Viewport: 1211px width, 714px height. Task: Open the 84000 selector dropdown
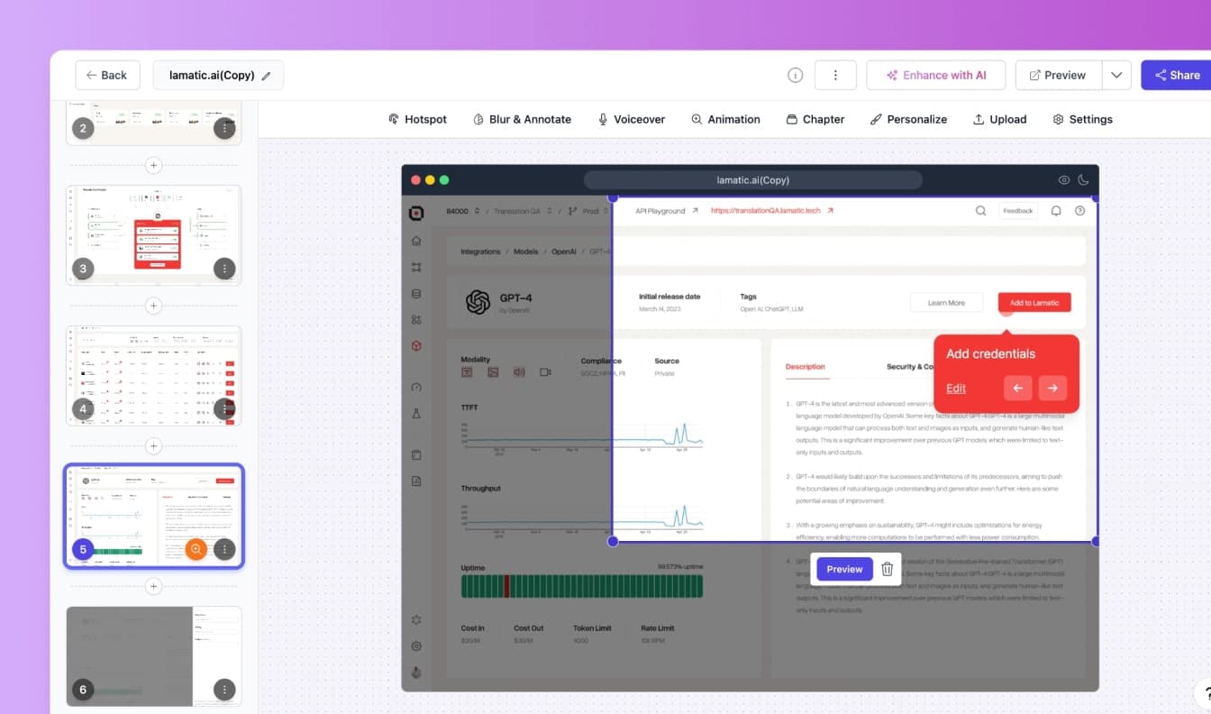[463, 211]
